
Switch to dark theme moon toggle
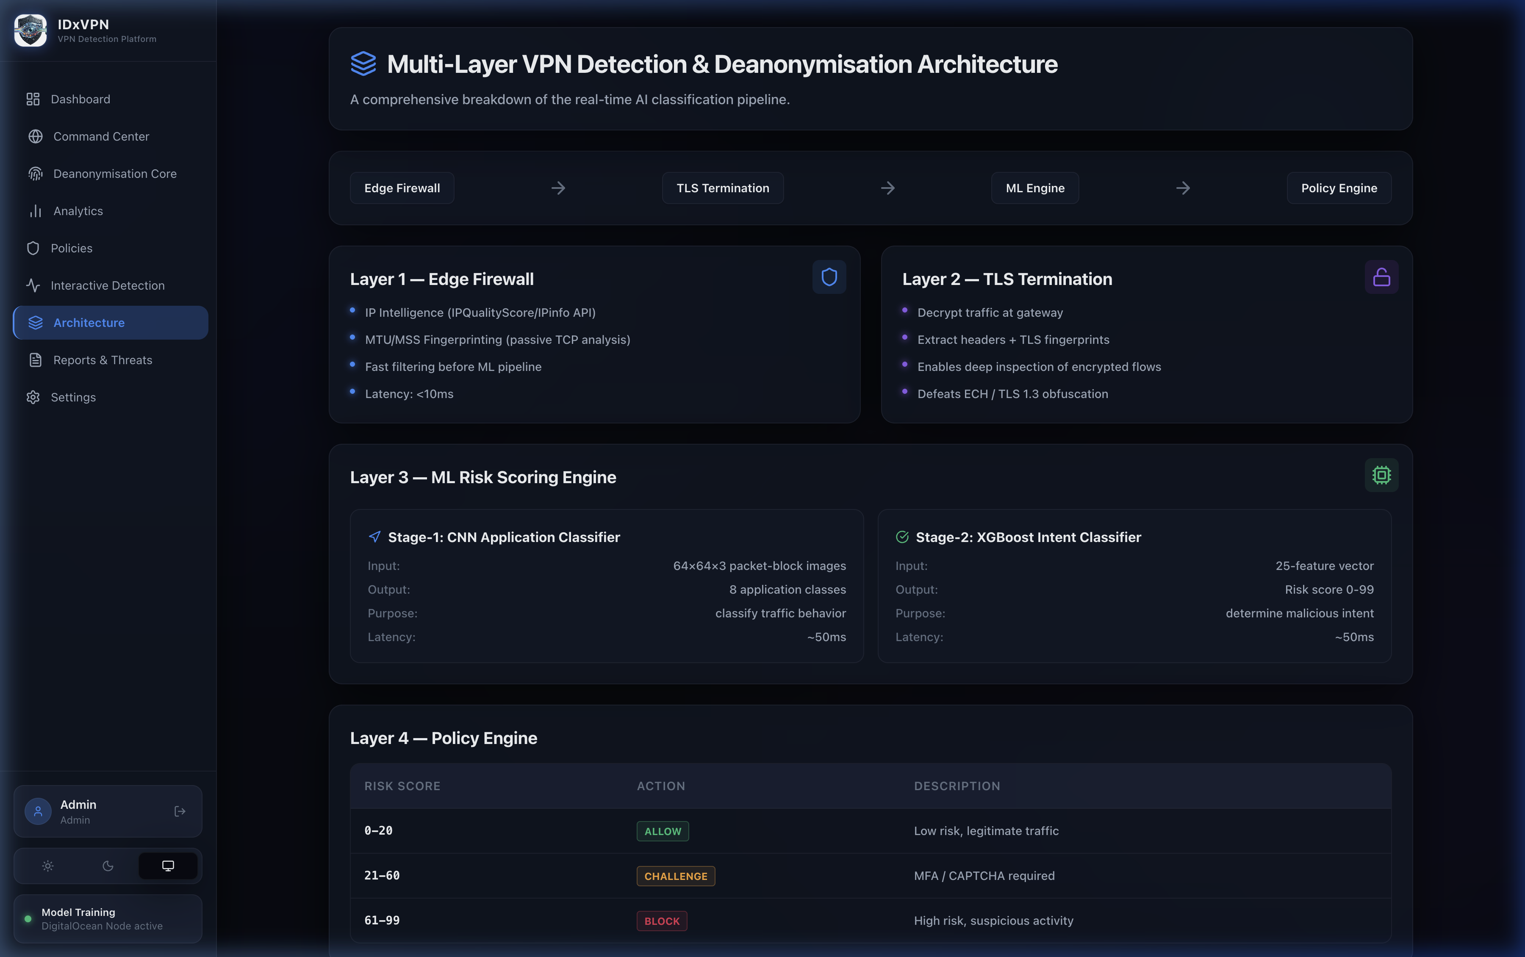pyautogui.click(x=108, y=866)
